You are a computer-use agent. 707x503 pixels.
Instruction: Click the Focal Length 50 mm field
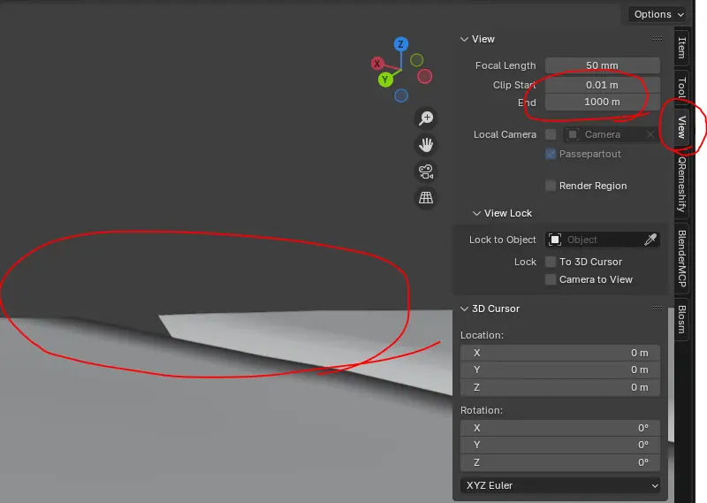(x=603, y=65)
